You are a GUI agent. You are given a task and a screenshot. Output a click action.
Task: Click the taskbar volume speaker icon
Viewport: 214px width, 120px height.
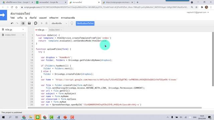(181, 117)
